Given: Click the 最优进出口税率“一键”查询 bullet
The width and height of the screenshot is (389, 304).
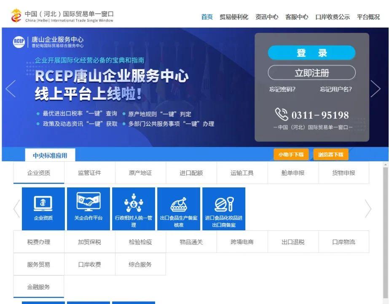Looking at the screenshot, I should (x=80, y=114).
